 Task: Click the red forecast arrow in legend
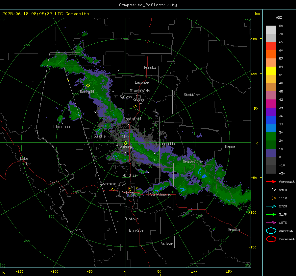pyautogui.click(x=271, y=181)
